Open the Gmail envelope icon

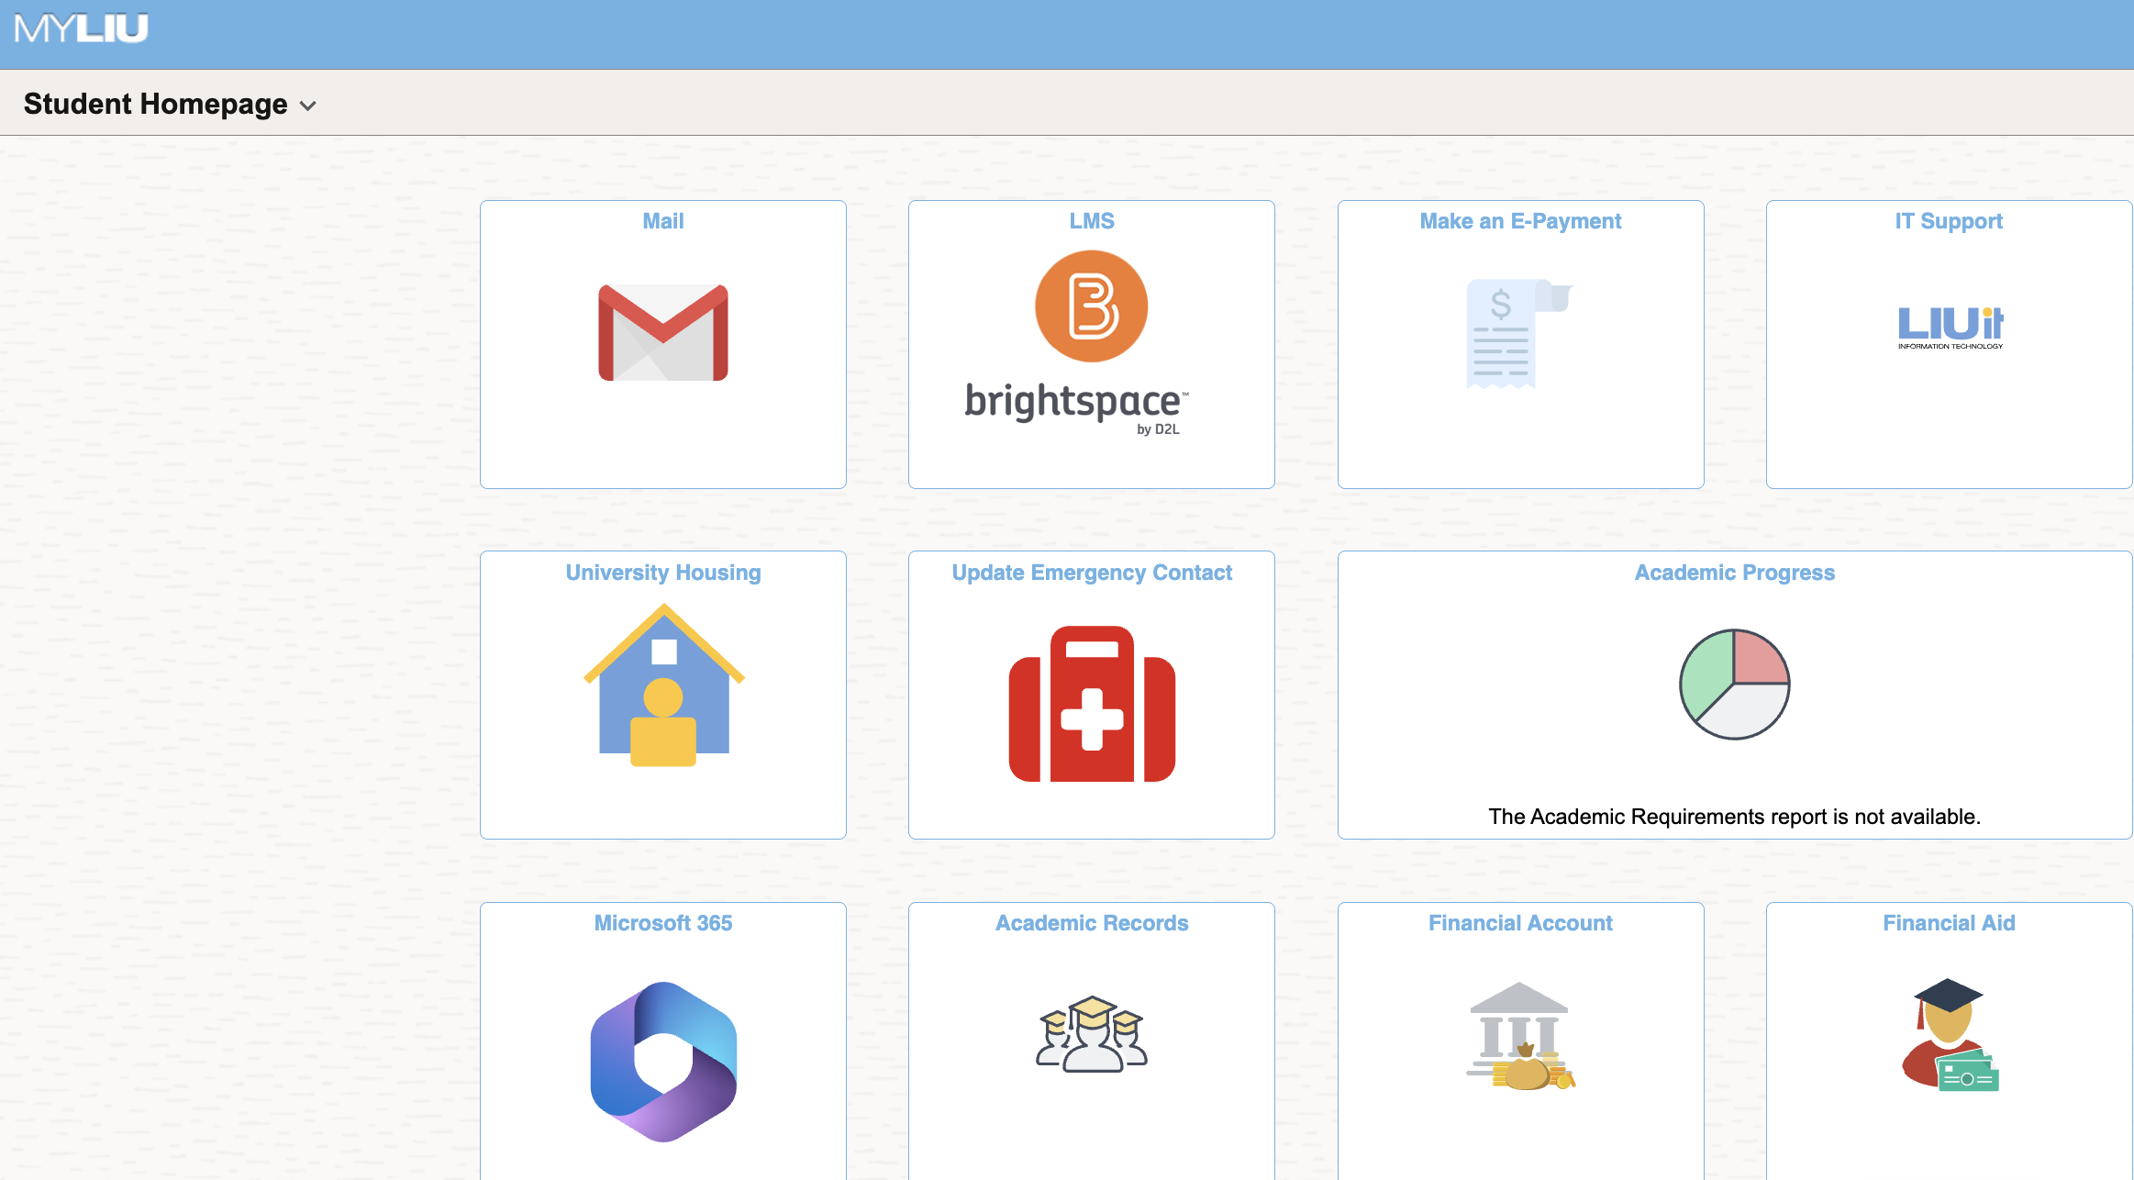click(662, 332)
